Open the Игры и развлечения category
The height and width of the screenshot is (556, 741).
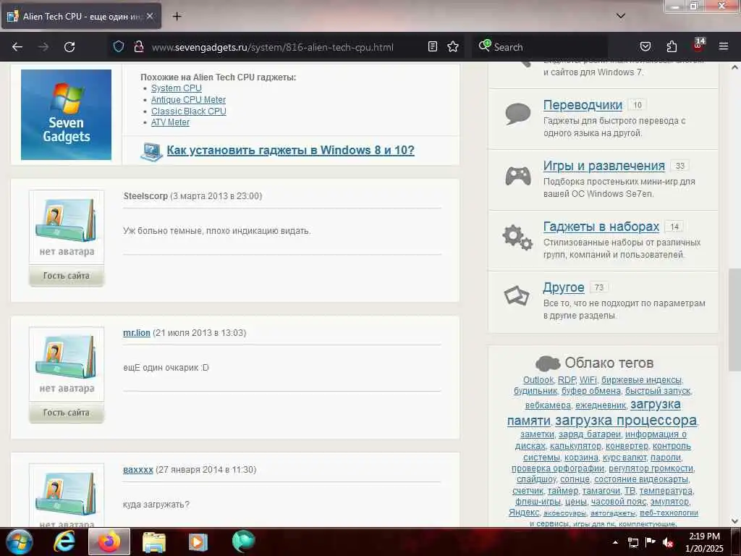tap(604, 166)
